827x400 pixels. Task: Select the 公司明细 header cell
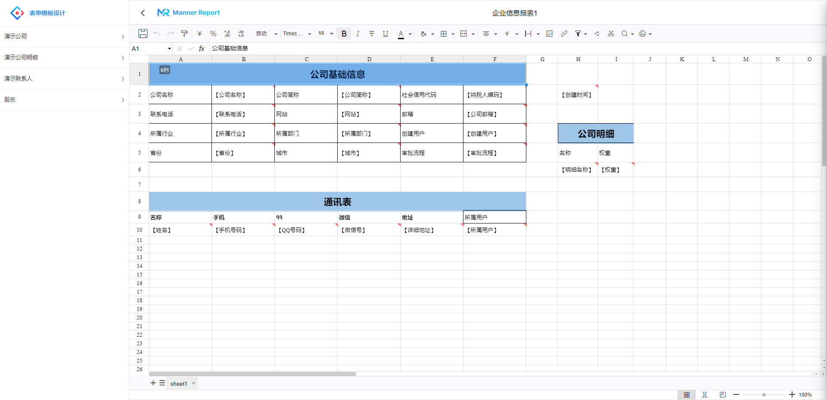596,133
